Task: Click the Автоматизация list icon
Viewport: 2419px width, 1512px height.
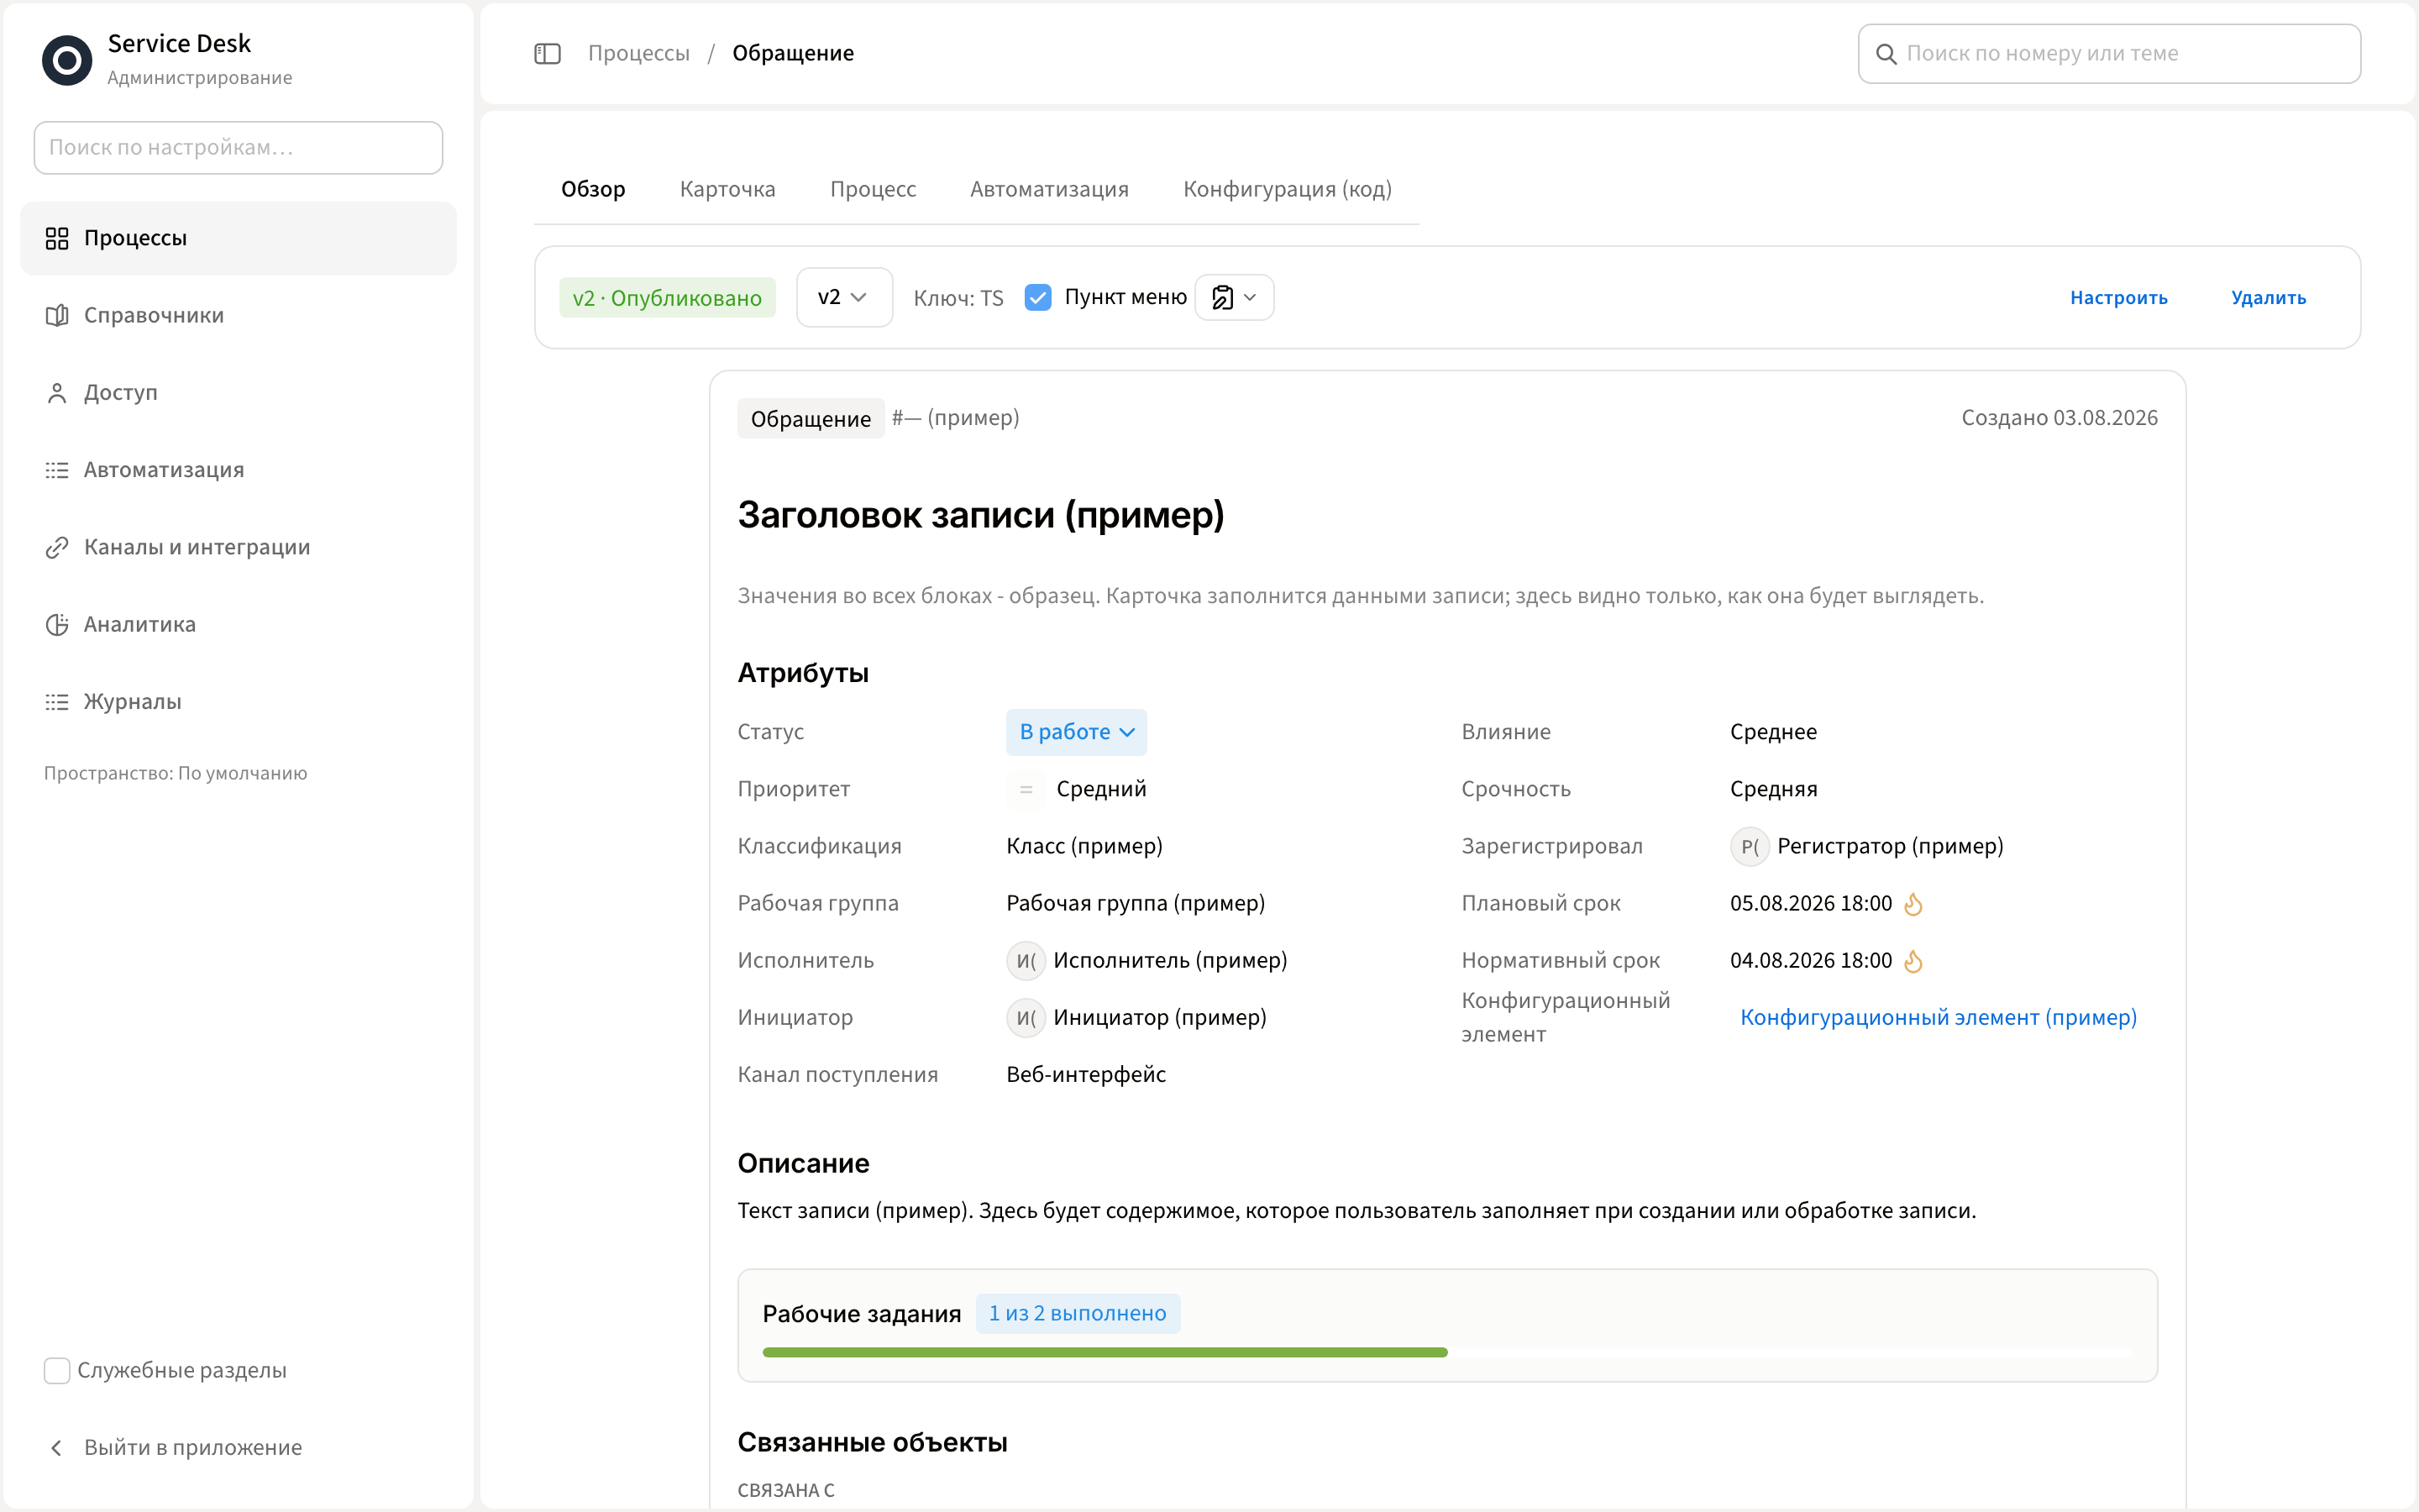Action: (57, 469)
